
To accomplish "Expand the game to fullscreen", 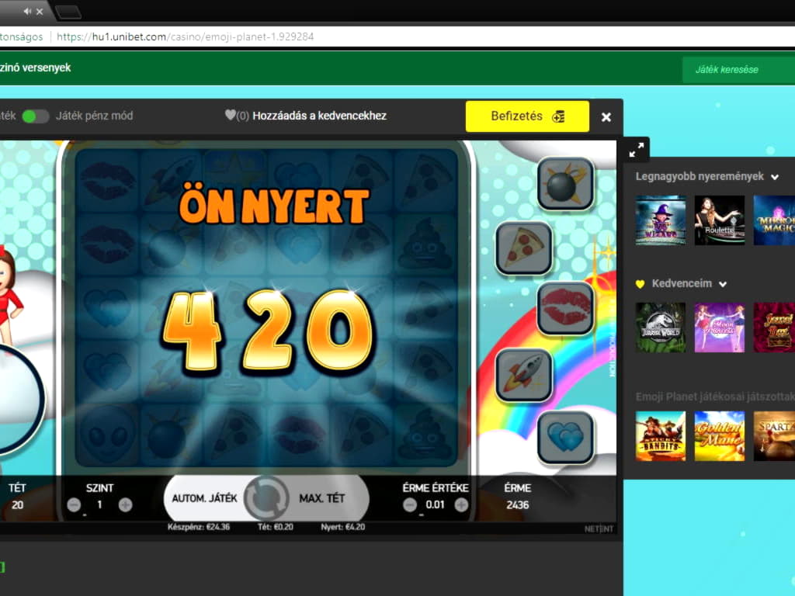I will click(637, 150).
